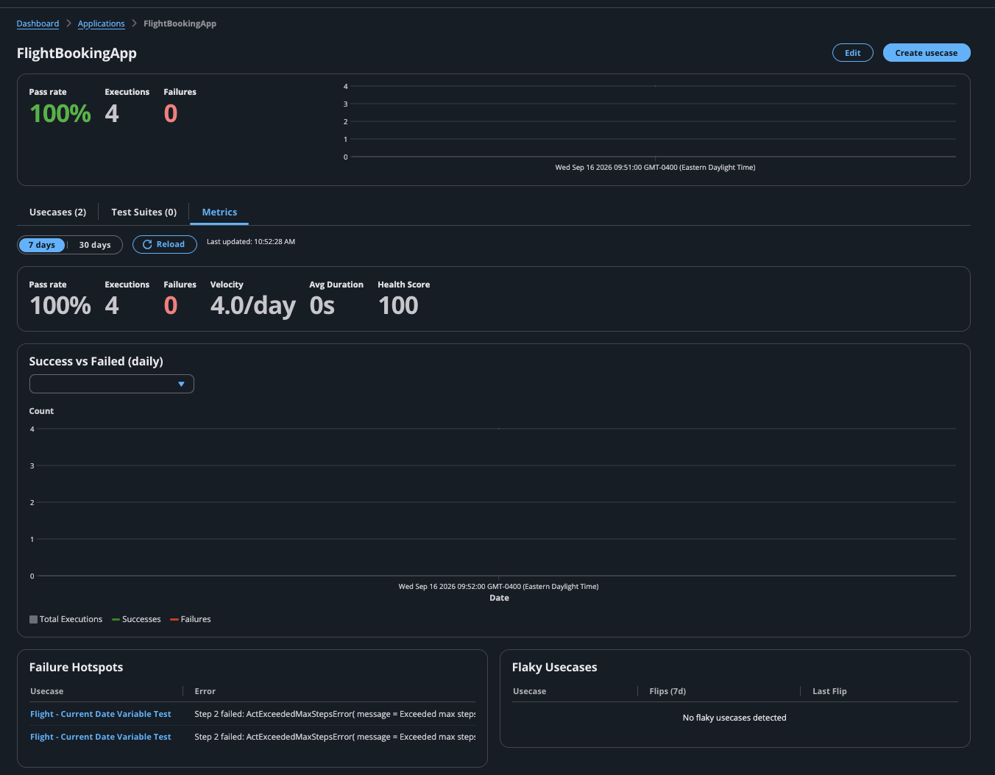Viewport: 995px width, 775px height.
Task: Switch to the 30 days range
Action: pyautogui.click(x=95, y=245)
